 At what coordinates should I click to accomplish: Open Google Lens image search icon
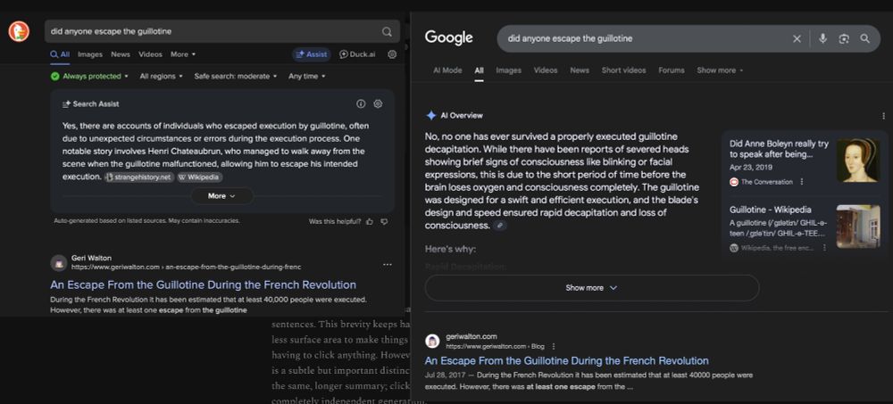click(844, 38)
